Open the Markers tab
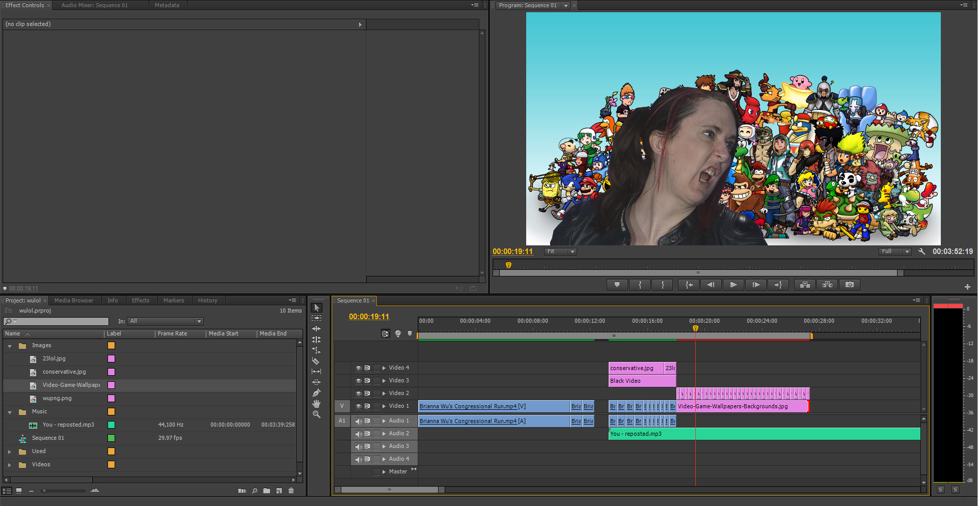 pyautogui.click(x=174, y=300)
